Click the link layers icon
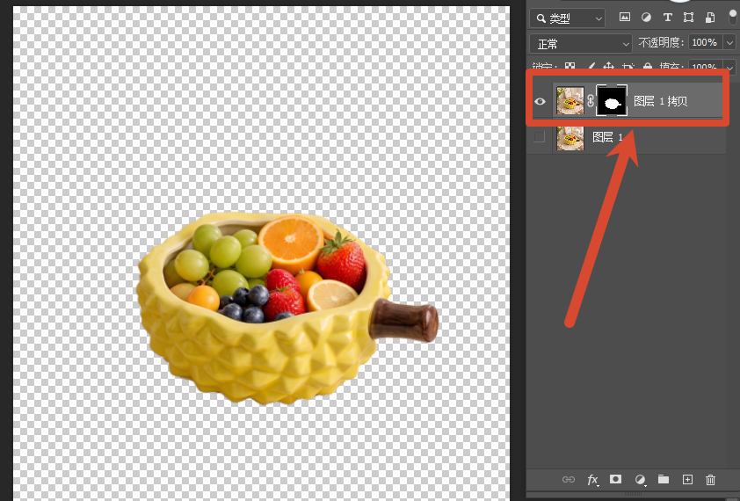 coord(569,480)
